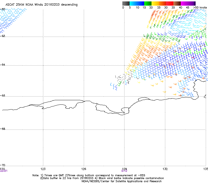Click the longitude label '129'
This screenshot has width=208, height=183.
124,169
